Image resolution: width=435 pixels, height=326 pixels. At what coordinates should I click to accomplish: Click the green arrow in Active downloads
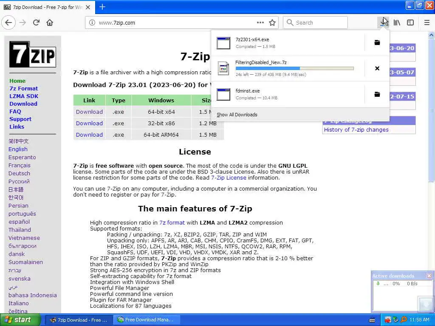click(378, 284)
